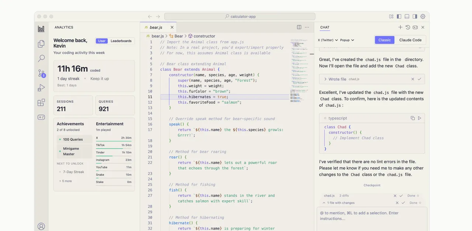The width and height of the screenshot is (472, 231).
Task: Click line number 11 in editor gutter
Action: coord(150,97)
